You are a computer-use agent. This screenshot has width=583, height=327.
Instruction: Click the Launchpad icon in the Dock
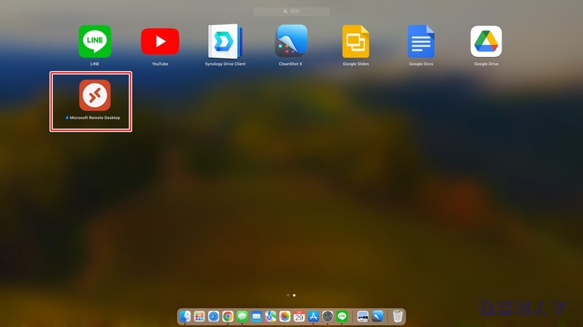click(199, 316)
